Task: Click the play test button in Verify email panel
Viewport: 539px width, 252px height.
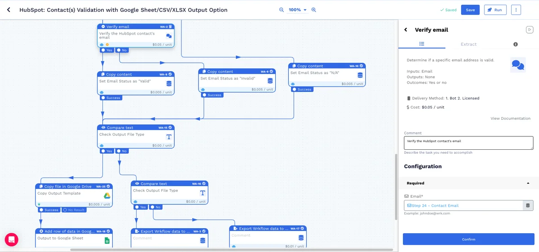Action: pyautogui.click(x=530, y=30)
